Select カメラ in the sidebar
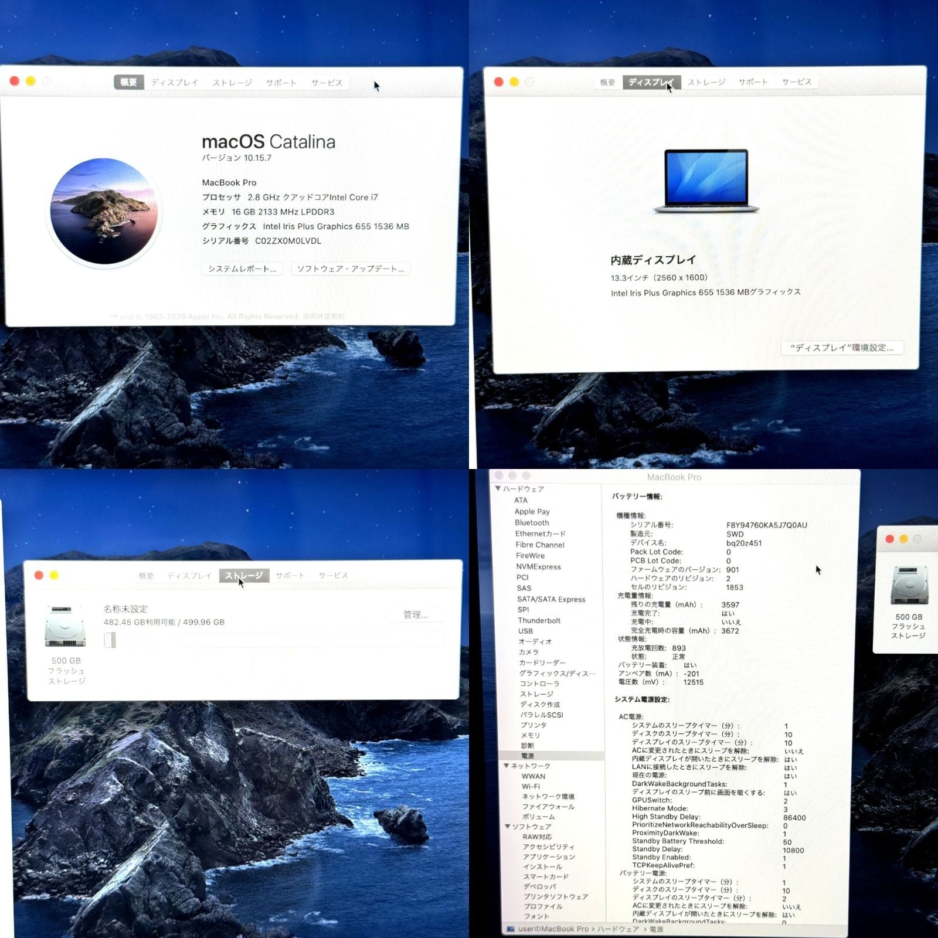The width and height of the screenshot is (938, 938). tap(529, 652)
